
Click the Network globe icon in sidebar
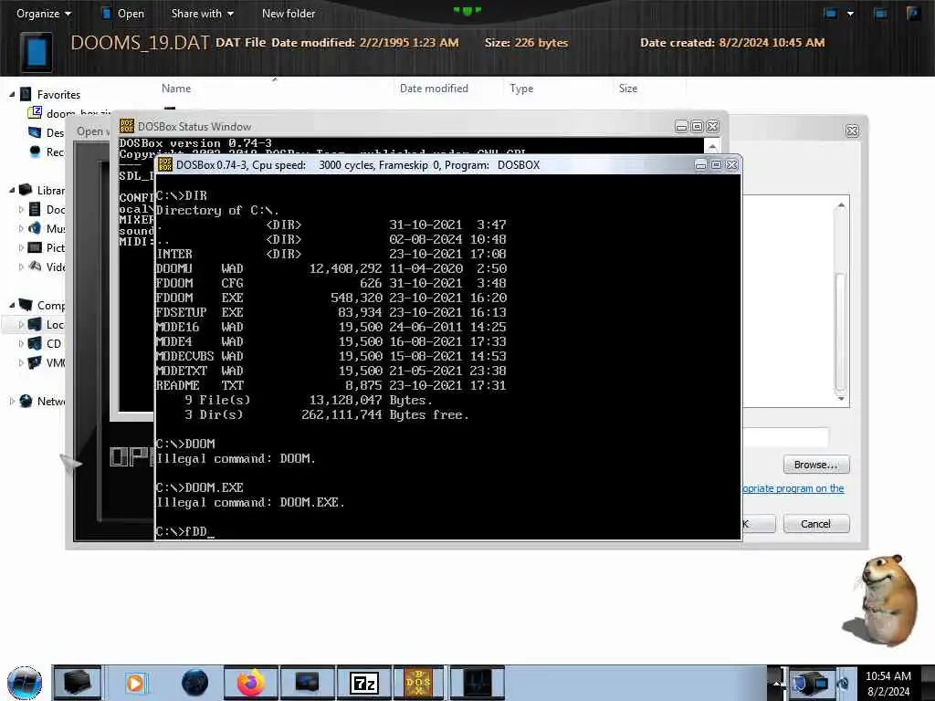[26, 401]
